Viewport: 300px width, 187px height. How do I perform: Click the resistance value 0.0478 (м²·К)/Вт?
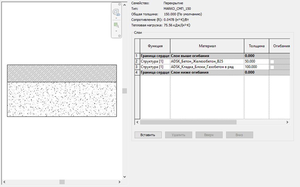click(x=176, y=20)
